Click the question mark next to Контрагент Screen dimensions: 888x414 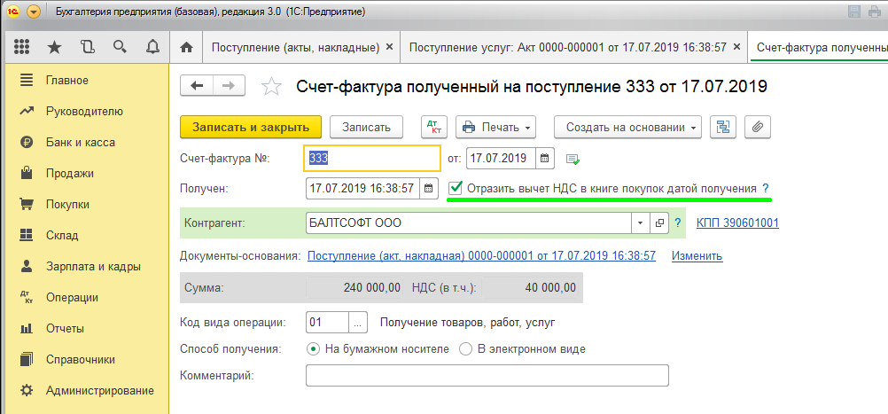[677, 223]
